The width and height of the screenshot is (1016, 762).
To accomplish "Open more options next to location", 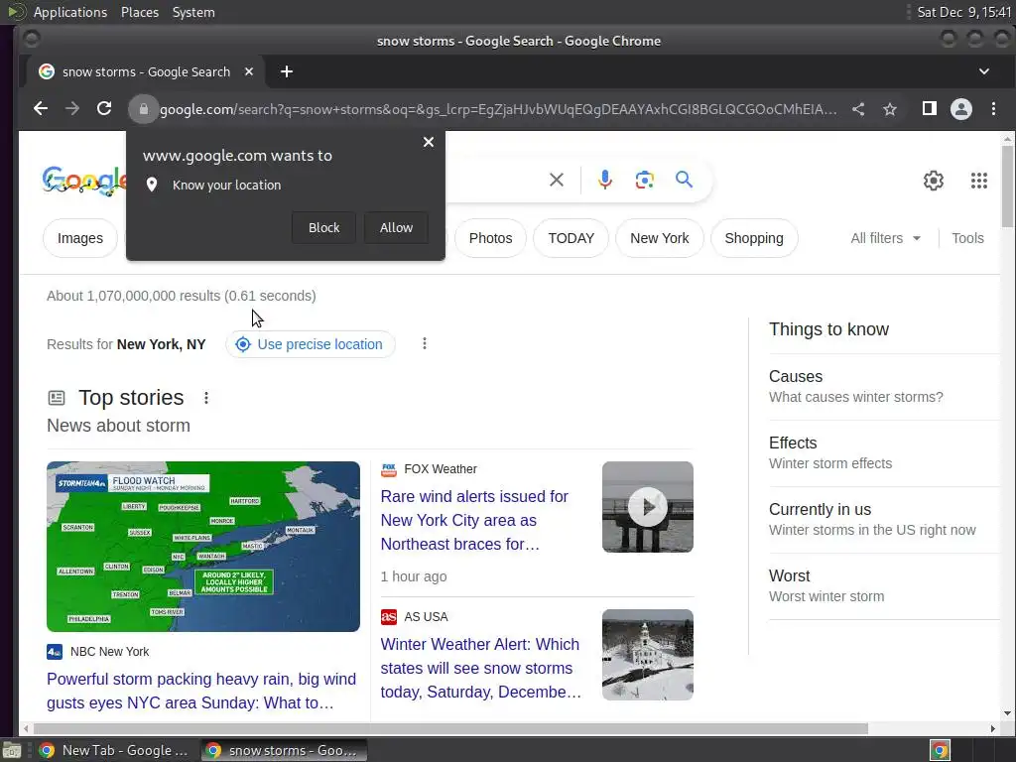I will coord(425,343).
